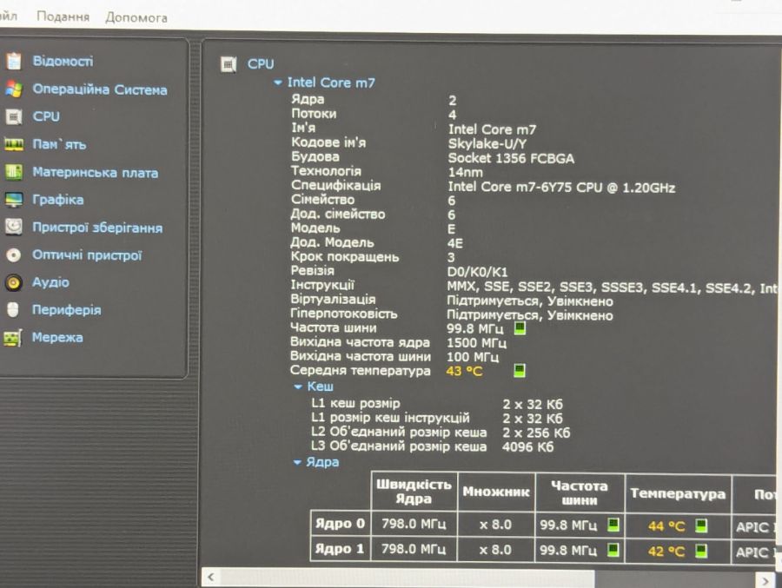Select the Ядро 0 row label
Viewport: 782px width, 588px height.
coord(340,524)
